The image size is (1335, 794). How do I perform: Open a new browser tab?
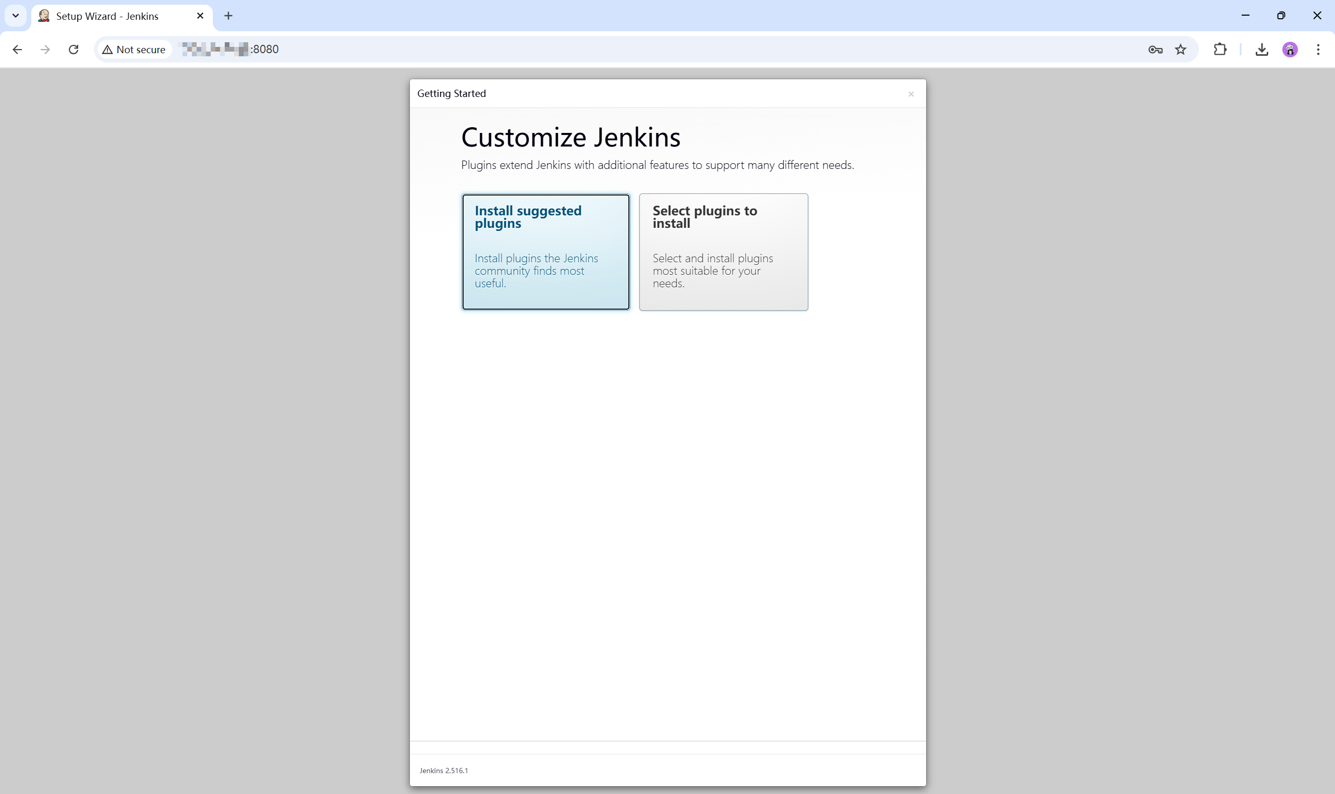[228, 16]
